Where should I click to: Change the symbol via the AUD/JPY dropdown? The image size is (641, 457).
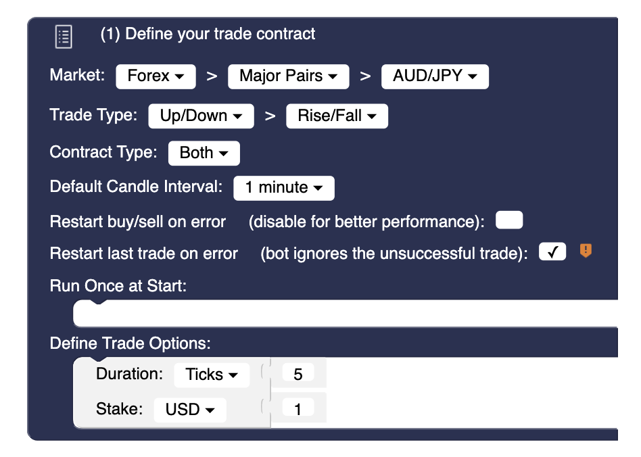coord(435,76)
